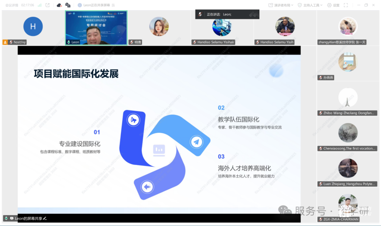Expand the list icon beside Leon正在共享屏幕
Viewport: 381px width, 226px height.
113,5
